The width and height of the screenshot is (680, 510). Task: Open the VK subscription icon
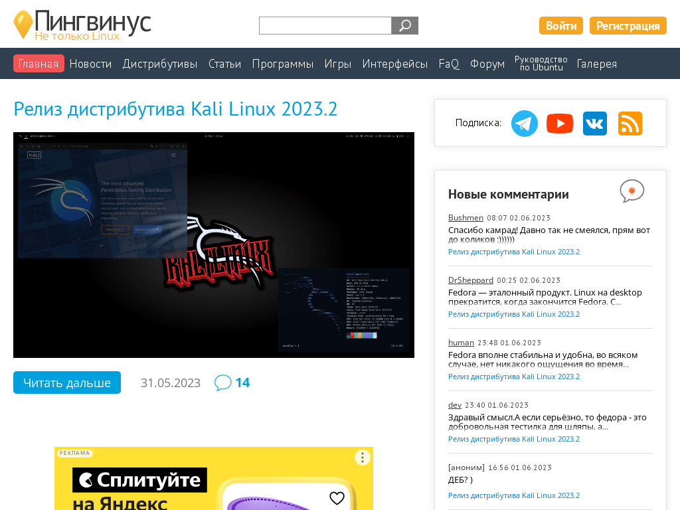[x=594, y=124]
